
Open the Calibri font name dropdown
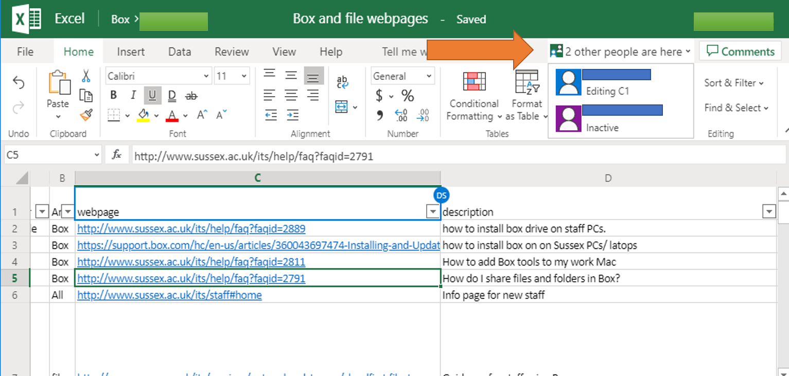[x=206, y=76]
